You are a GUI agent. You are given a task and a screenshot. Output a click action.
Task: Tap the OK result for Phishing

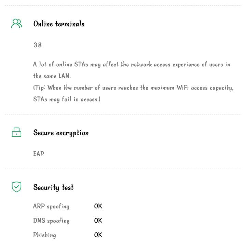coord(98,235)
